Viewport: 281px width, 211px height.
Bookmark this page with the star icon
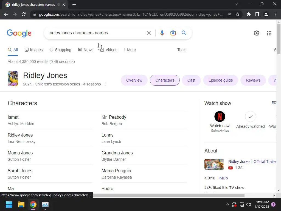pos(238,14)
